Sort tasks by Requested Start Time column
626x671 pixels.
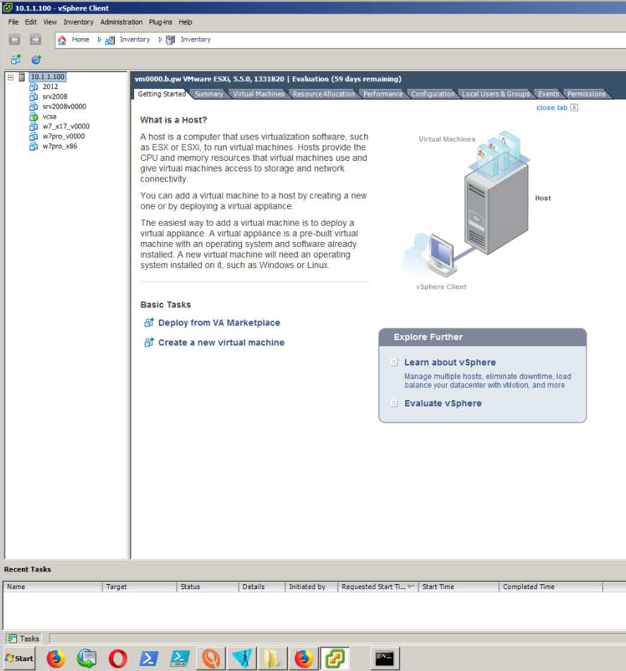[x=373, y=586]
